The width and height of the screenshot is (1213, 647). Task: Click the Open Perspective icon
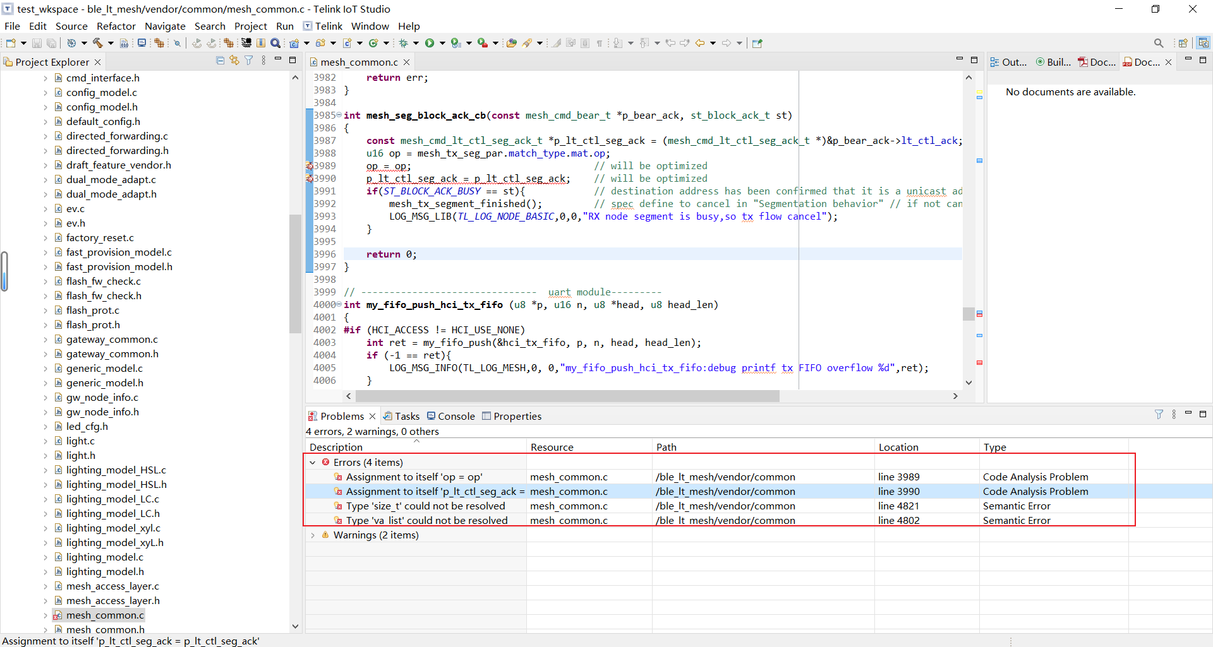(x=1183, y=43)
